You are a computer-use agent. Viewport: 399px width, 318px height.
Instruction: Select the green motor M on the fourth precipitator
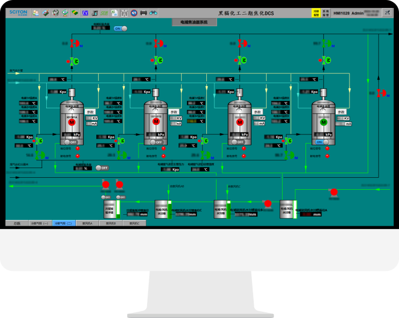click(x=323, y=123)
